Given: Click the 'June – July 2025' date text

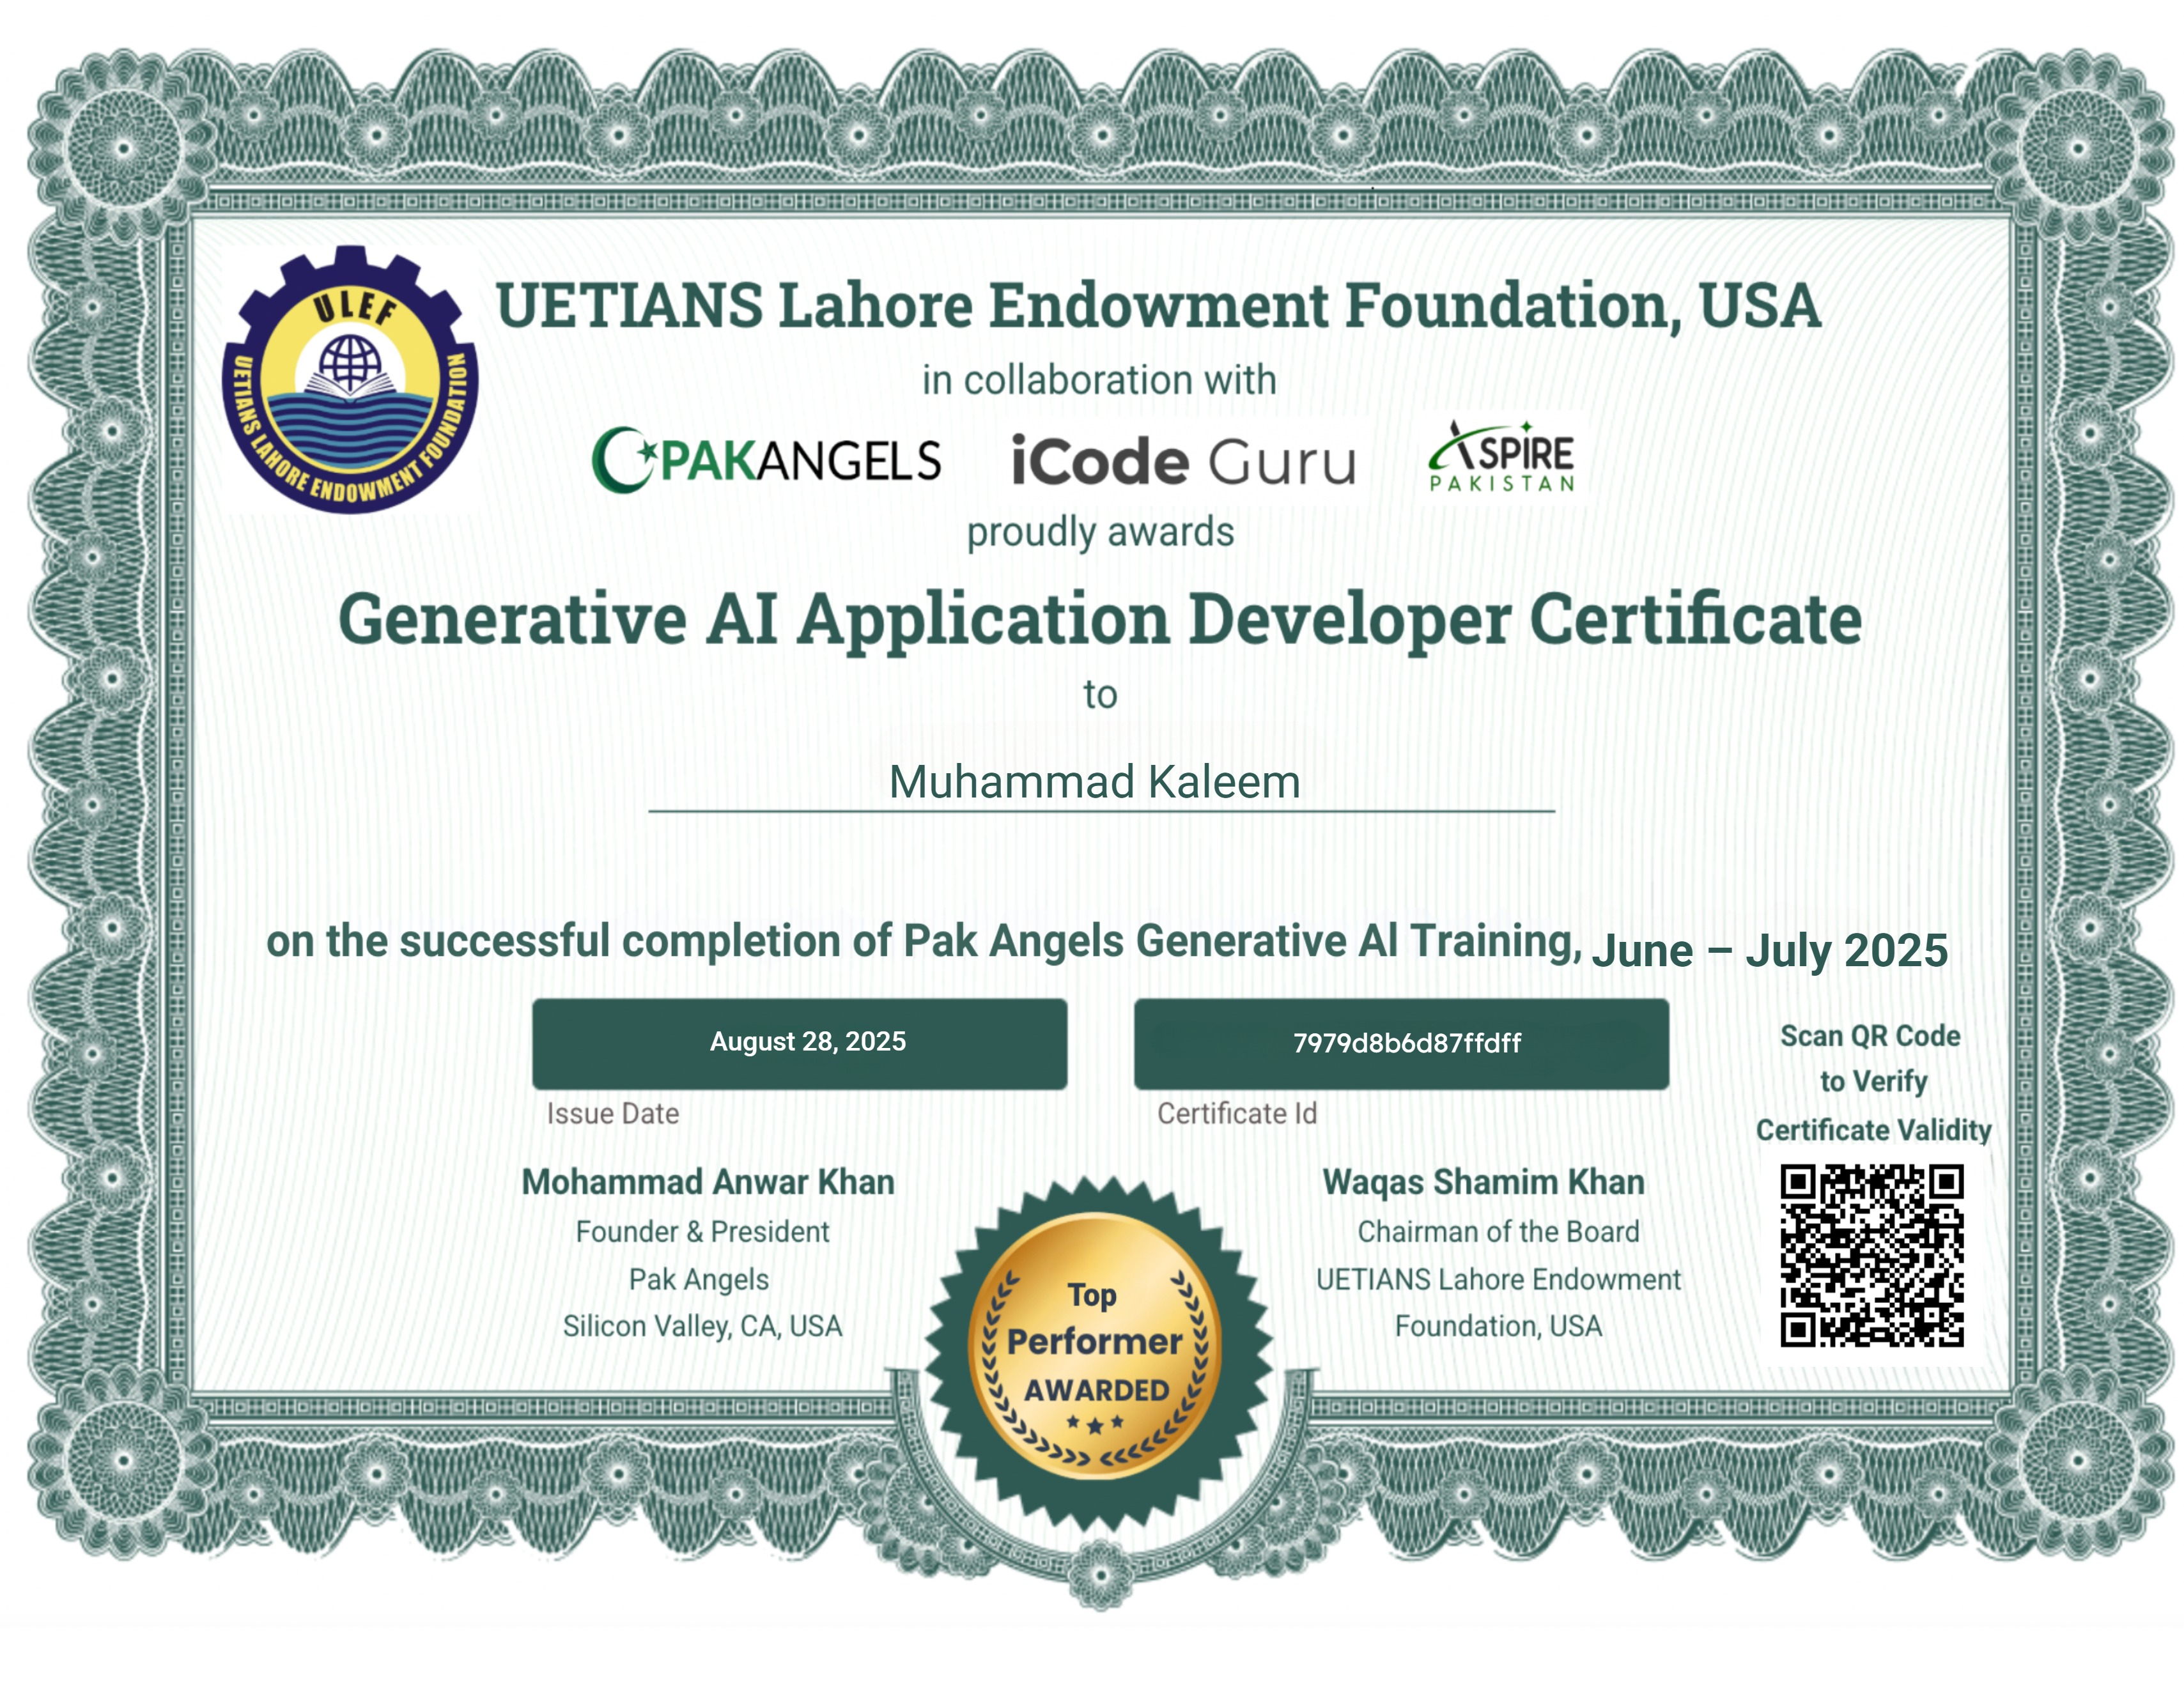Looking at the screenshot, I should point(1769,950).
